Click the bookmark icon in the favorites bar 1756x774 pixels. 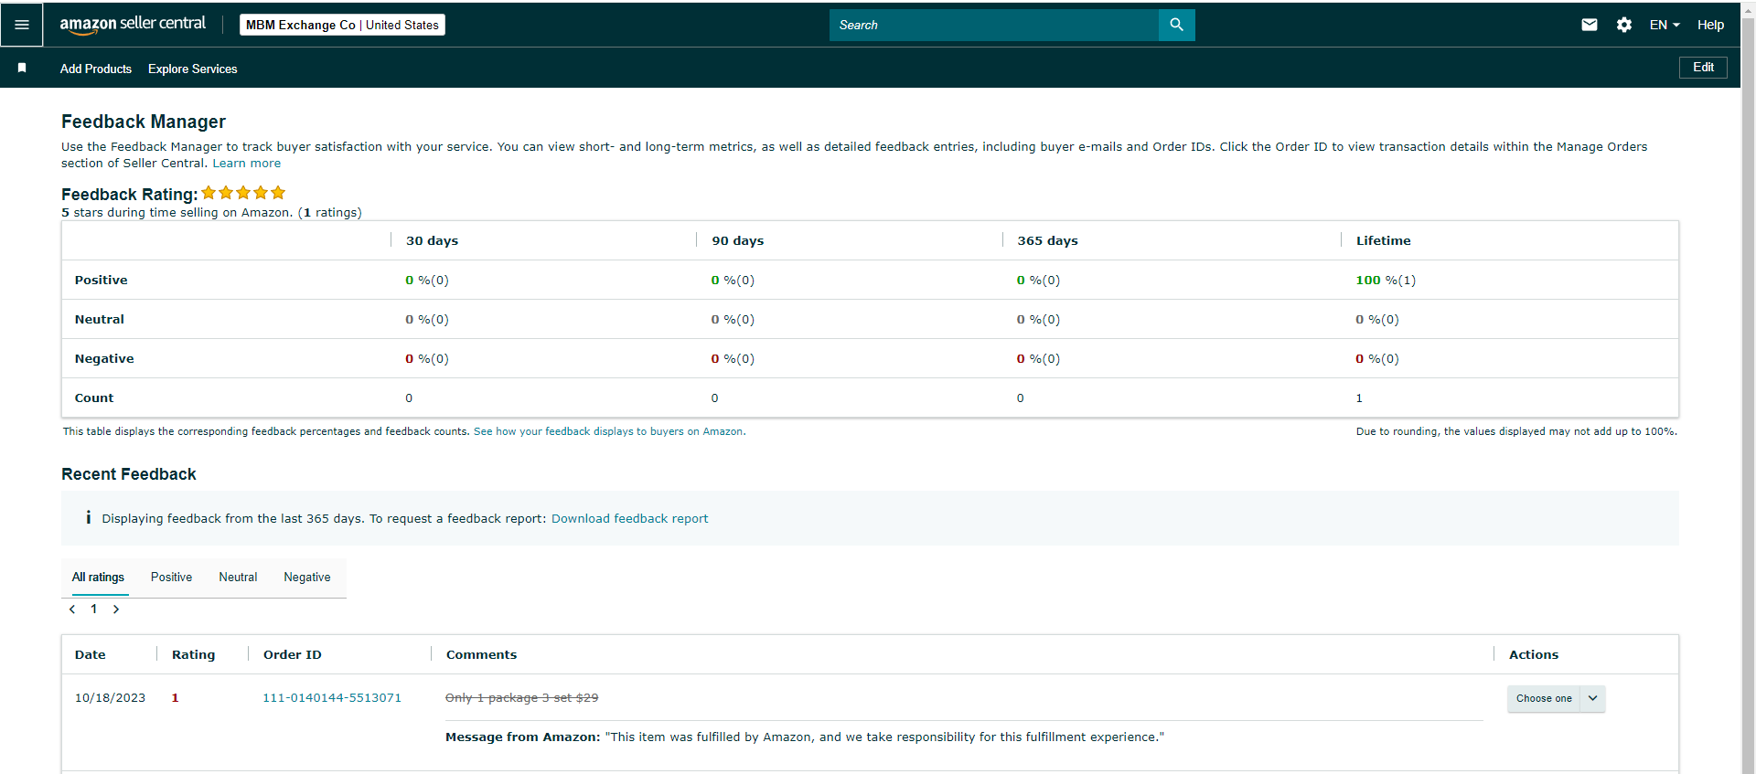[x=22, y=68]
